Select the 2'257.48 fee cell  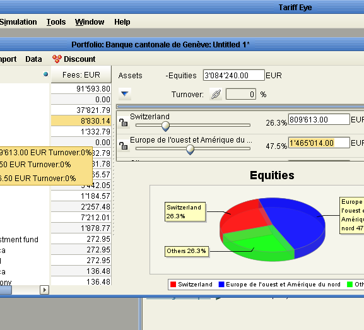point(81,206)
